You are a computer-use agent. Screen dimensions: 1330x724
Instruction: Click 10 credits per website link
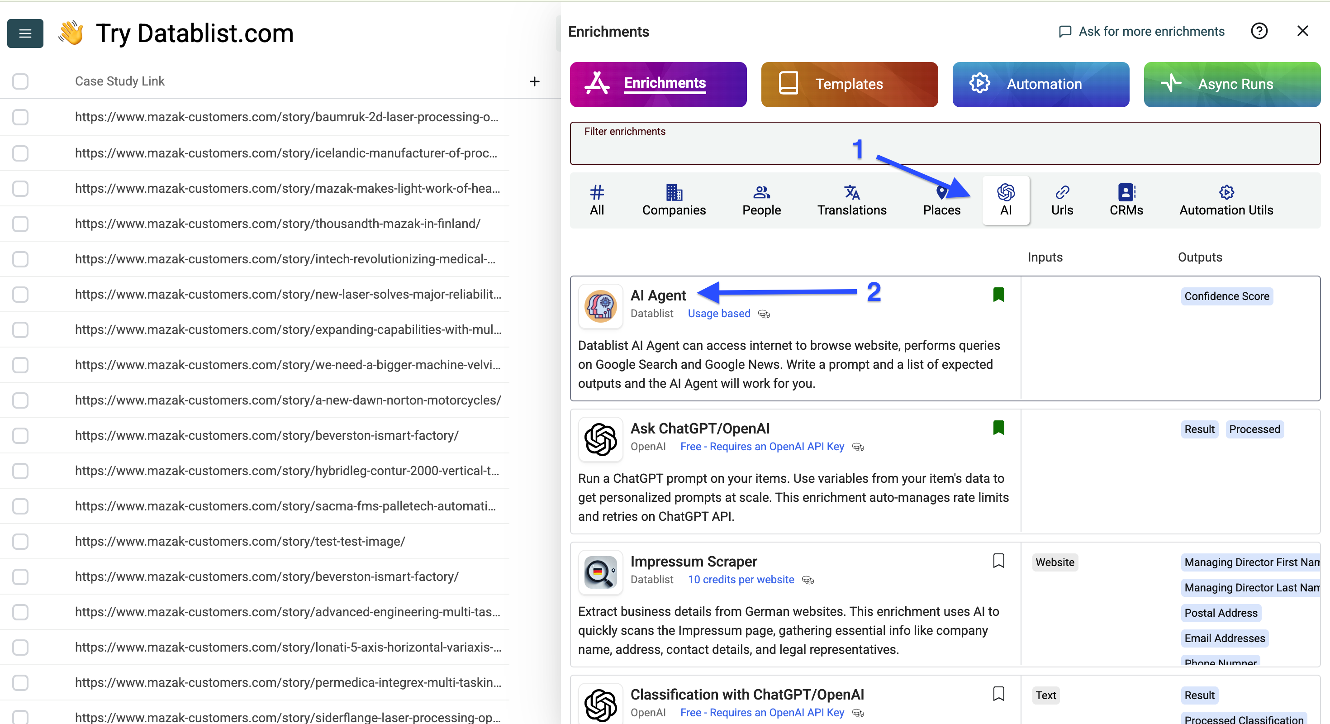(x=741, y=580)
